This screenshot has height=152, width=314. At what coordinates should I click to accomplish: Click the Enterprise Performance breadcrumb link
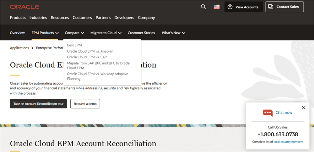50,48
